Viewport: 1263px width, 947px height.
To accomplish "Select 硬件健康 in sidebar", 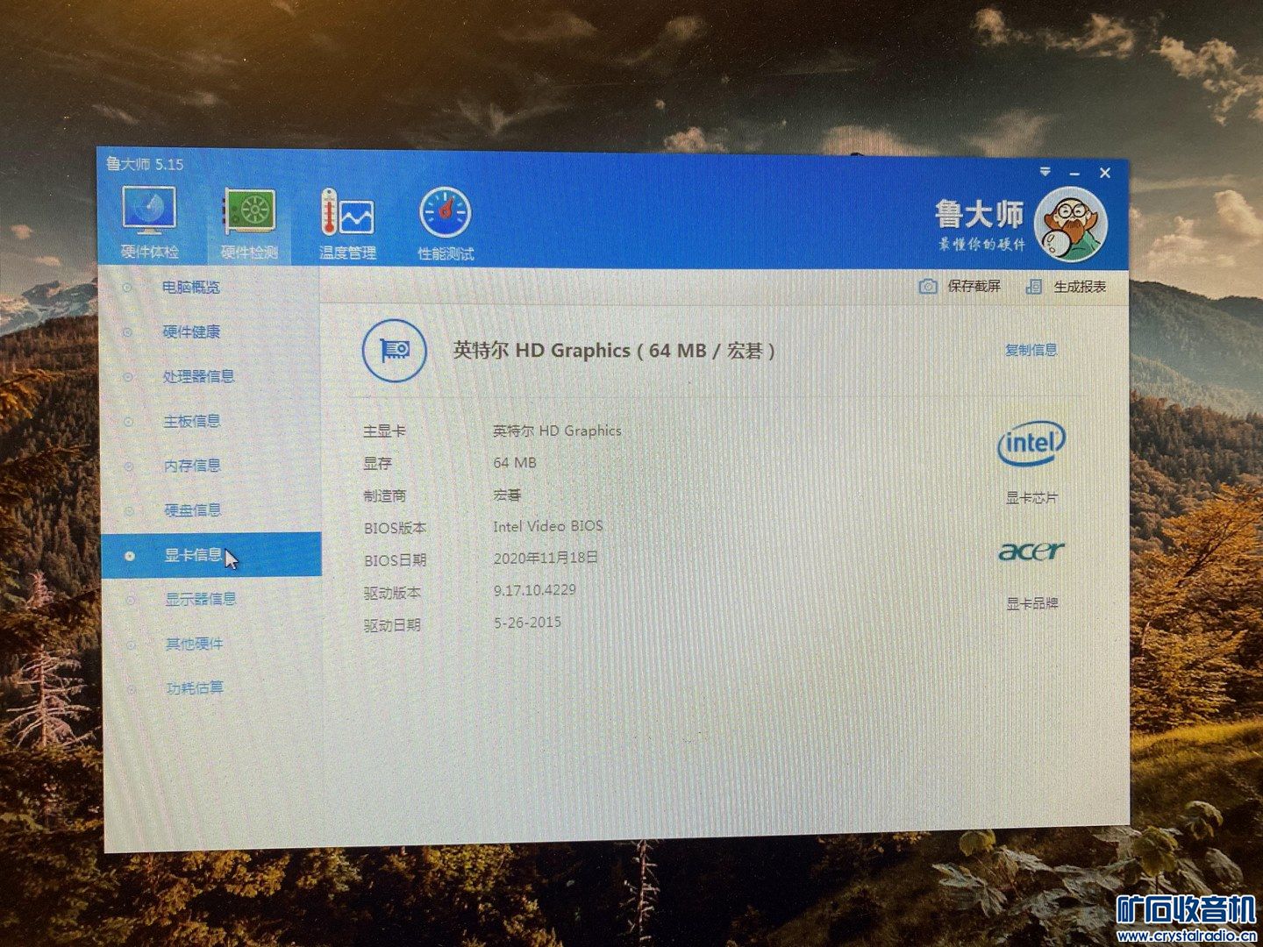I will pyautogui.click(x=191, y=332).
